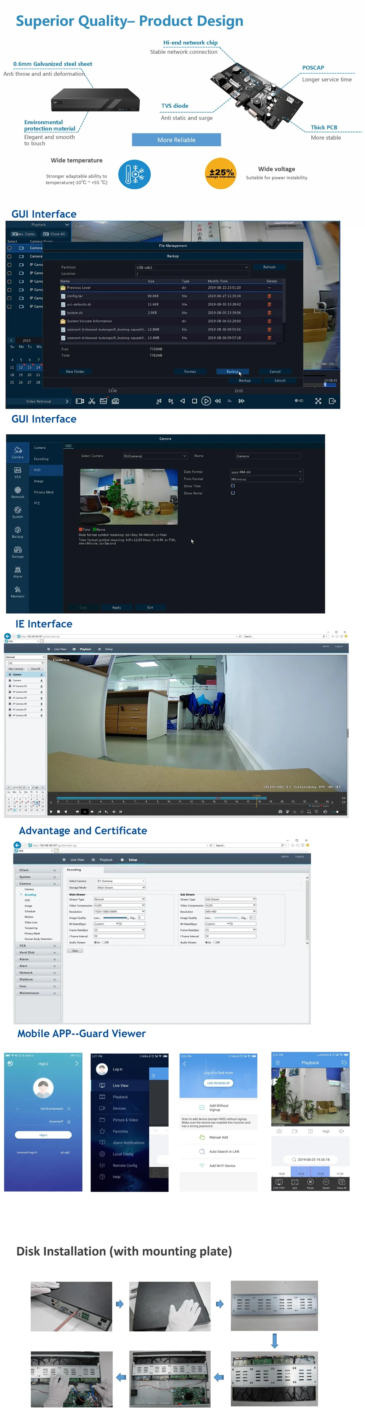Tap the Auto Search in LAN magnifier icon

point(202,1151)
